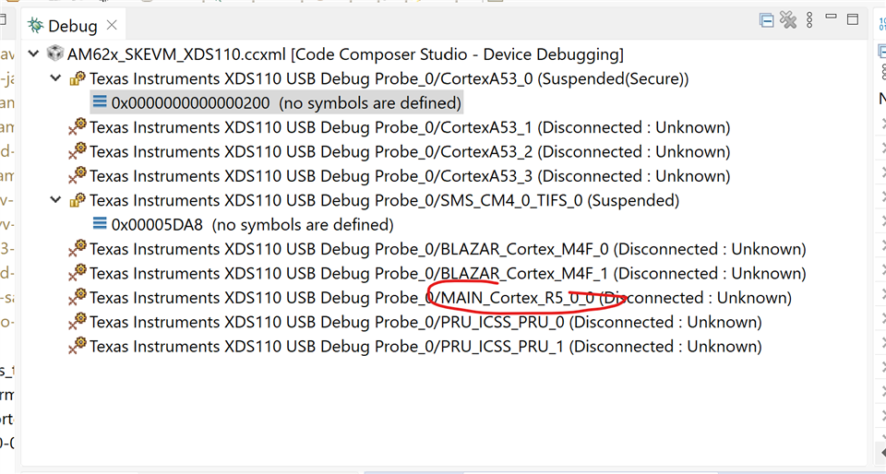The width and height of the screenshot is (886, 474).
Task: Click the CortexA53_0 suspended core icon
Action: point(78,77)
